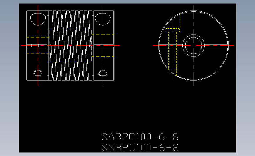This screenshot has height=156, width=255.
Task: Select the yellow clamp screw in end view
Action: 173,49
